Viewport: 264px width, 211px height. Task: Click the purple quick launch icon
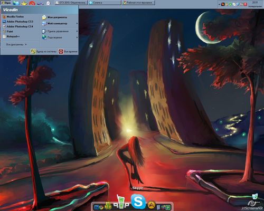point(40,3)
